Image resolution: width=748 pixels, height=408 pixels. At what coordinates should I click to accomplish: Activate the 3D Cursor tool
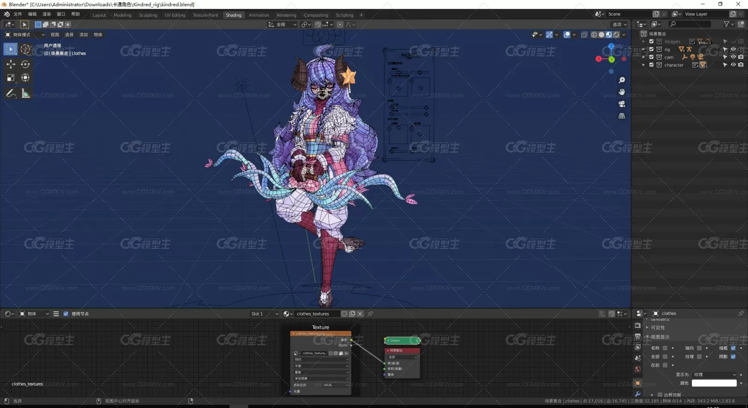point(26,49)
